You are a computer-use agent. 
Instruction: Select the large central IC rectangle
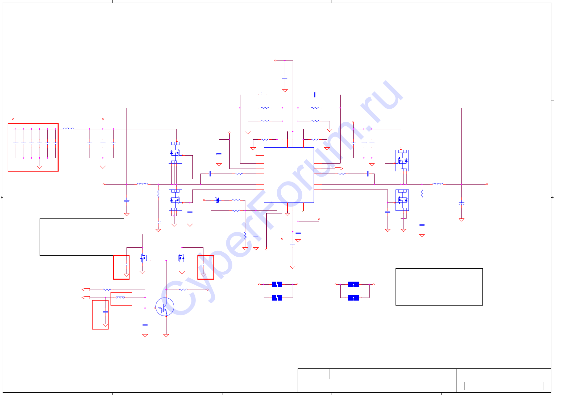pos(289,175)
